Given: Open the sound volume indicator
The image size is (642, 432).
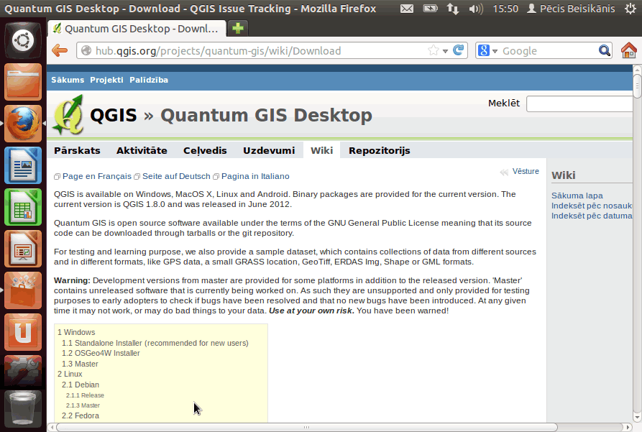Looking at the screenshot, I should pyautogui.click(x=476, y=9).
